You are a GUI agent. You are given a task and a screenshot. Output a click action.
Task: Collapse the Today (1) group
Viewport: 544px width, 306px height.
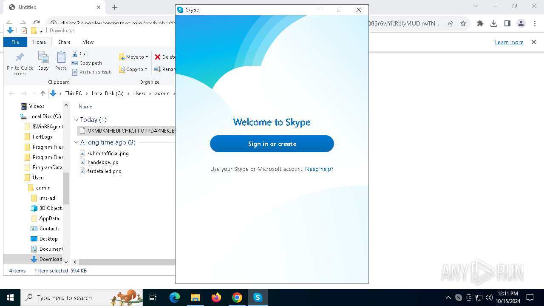76,120
